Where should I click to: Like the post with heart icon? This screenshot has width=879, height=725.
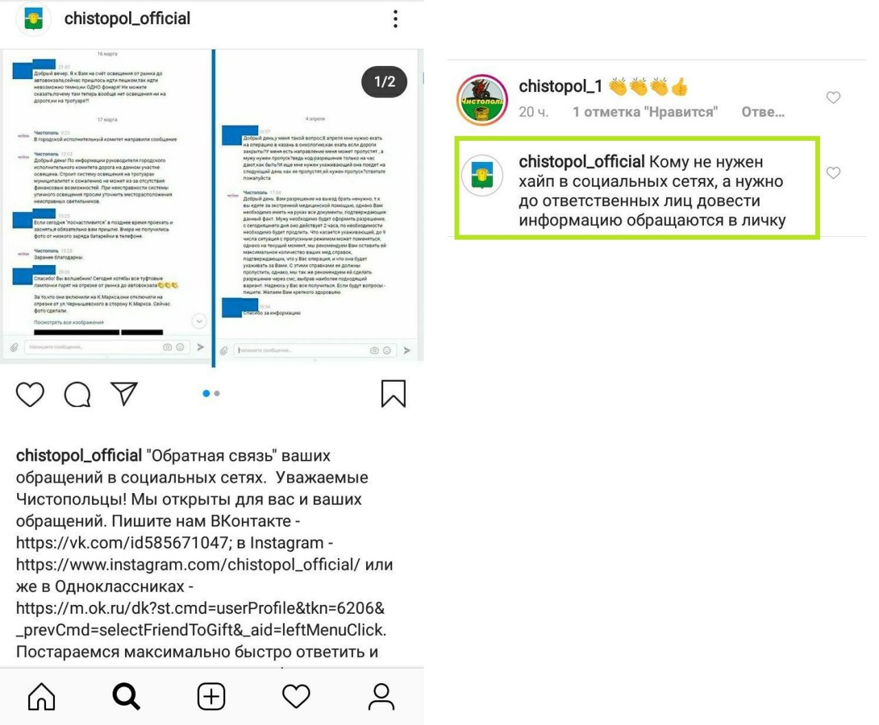click(30, 395)
